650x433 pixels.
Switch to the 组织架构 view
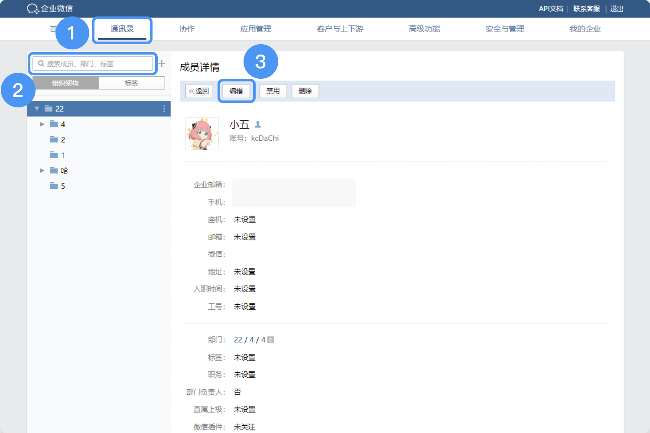(x=65, y=83)
